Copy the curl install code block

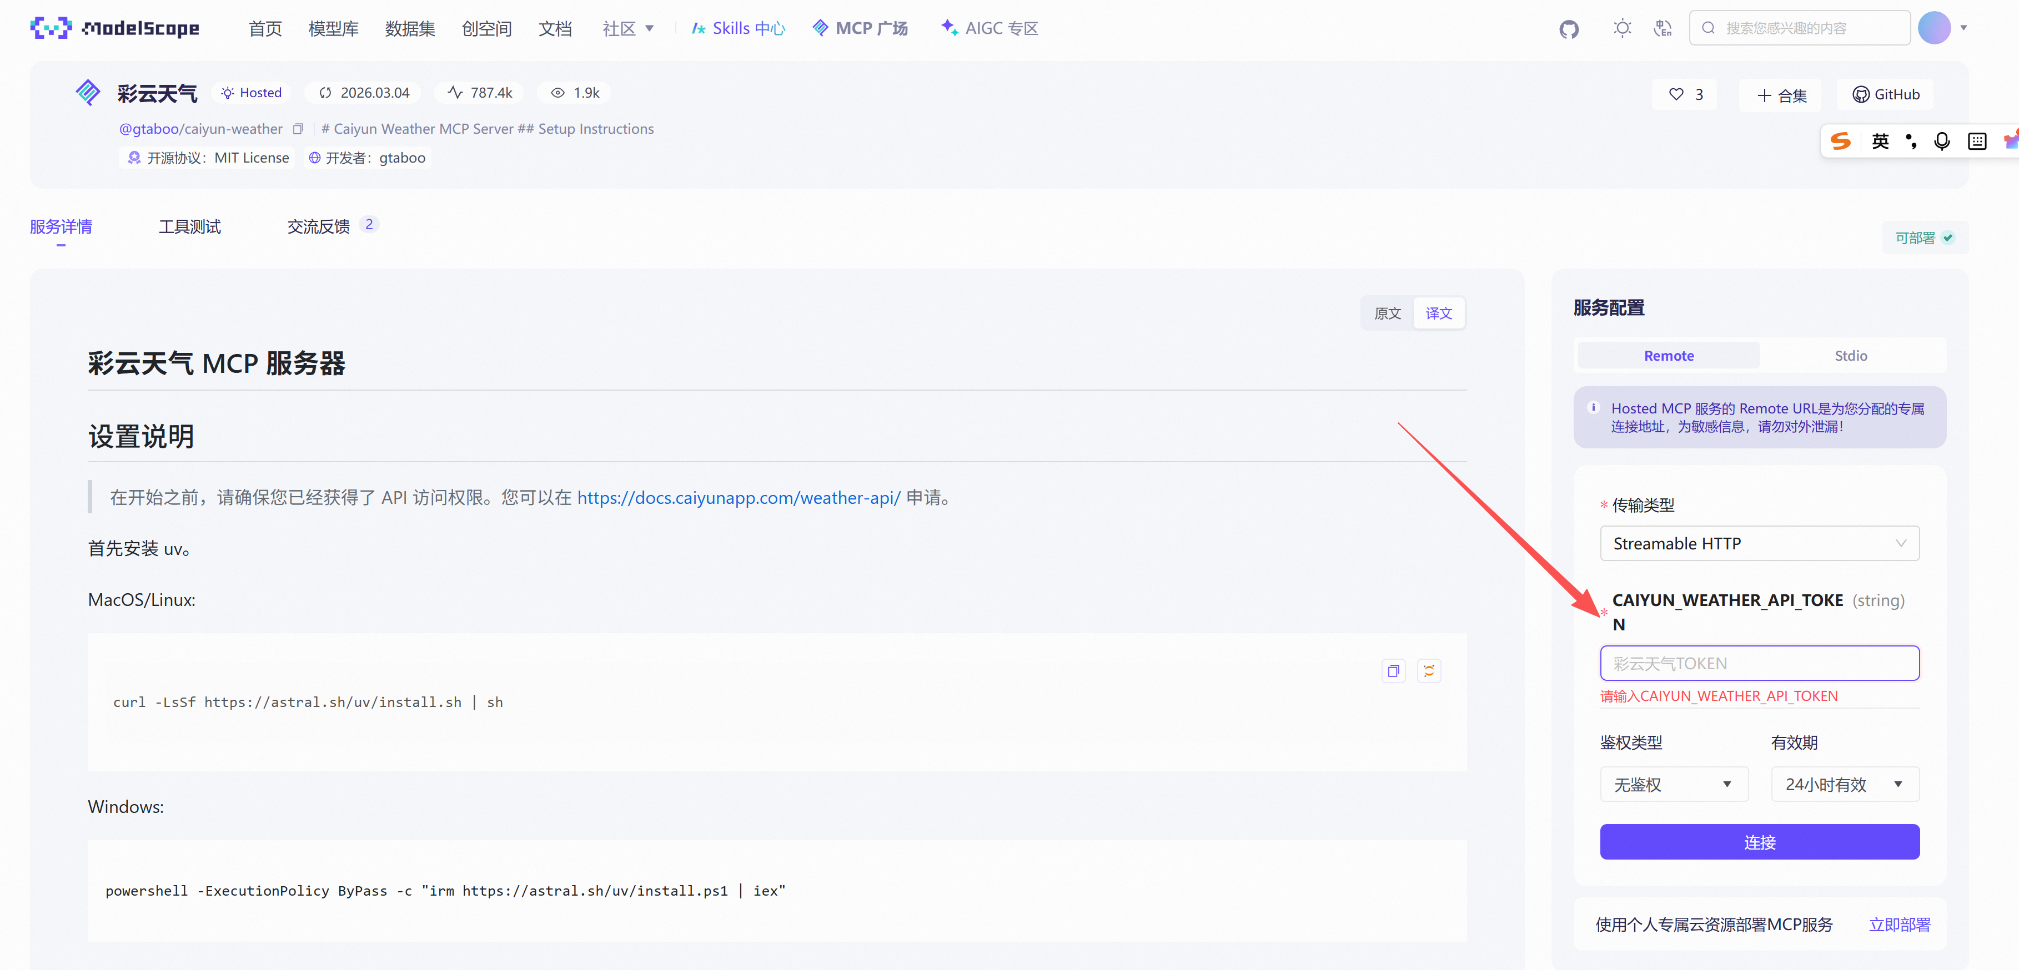coord(1393,671)
